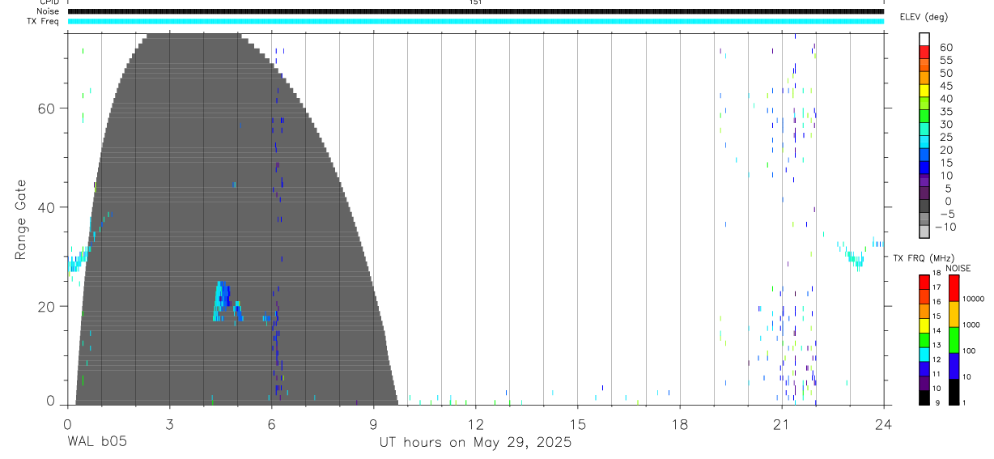Image resolution: width=994 pixels, height=459 pixels.
Task: Click the 'WAL b05' radar beam label
Action: click(x=96, y=442)
